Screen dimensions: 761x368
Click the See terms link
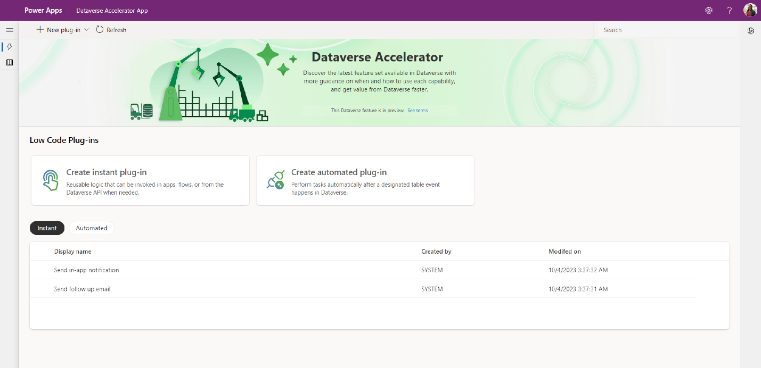coord(418,111)
